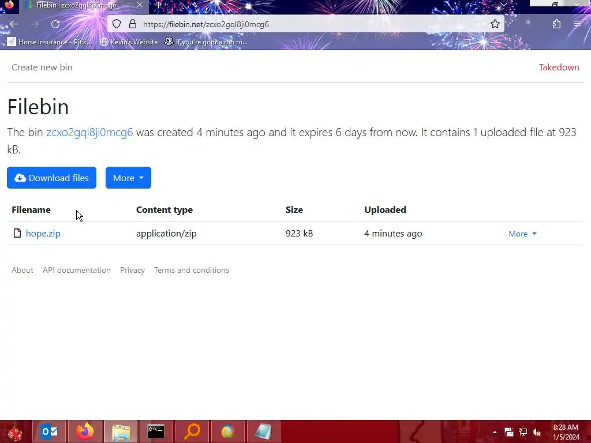This screenshot has width=591, height=443.
Task: Open Outlook from the taskbar
Action: [49, 431]
